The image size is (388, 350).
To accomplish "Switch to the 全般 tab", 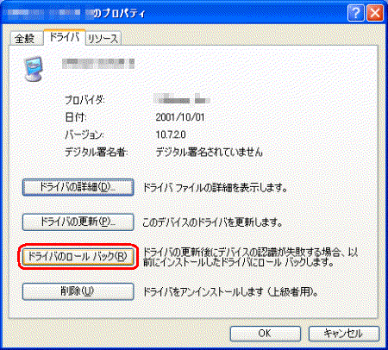I will tap(25, 39).
